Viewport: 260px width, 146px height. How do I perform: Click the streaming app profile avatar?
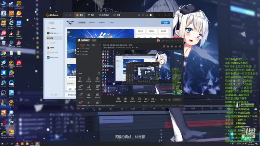[158, 40]
